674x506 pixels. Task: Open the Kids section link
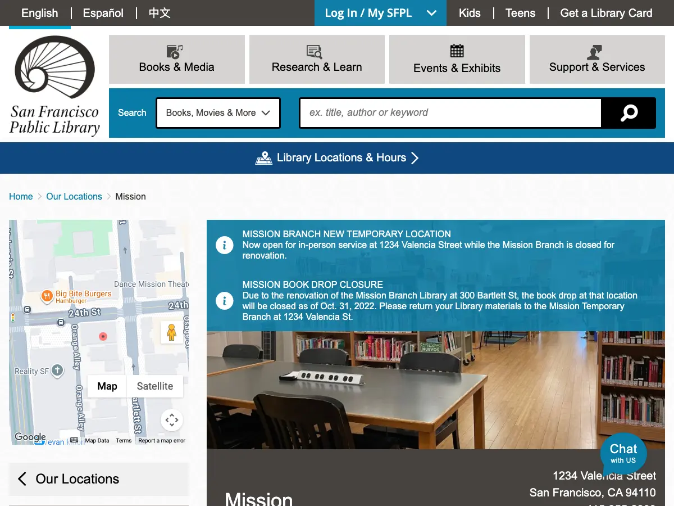coord(470,13)
